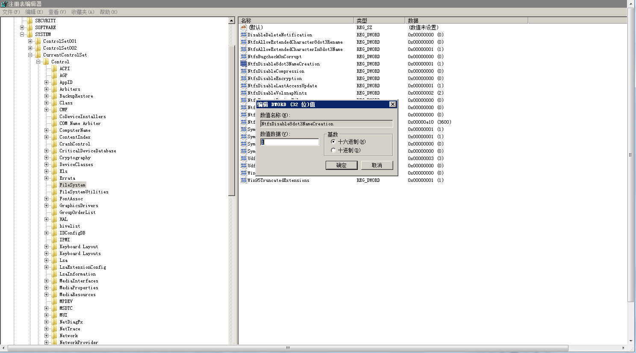
Task: Click the NtfsDisableEncryption value icon
Action: [244, 78]
